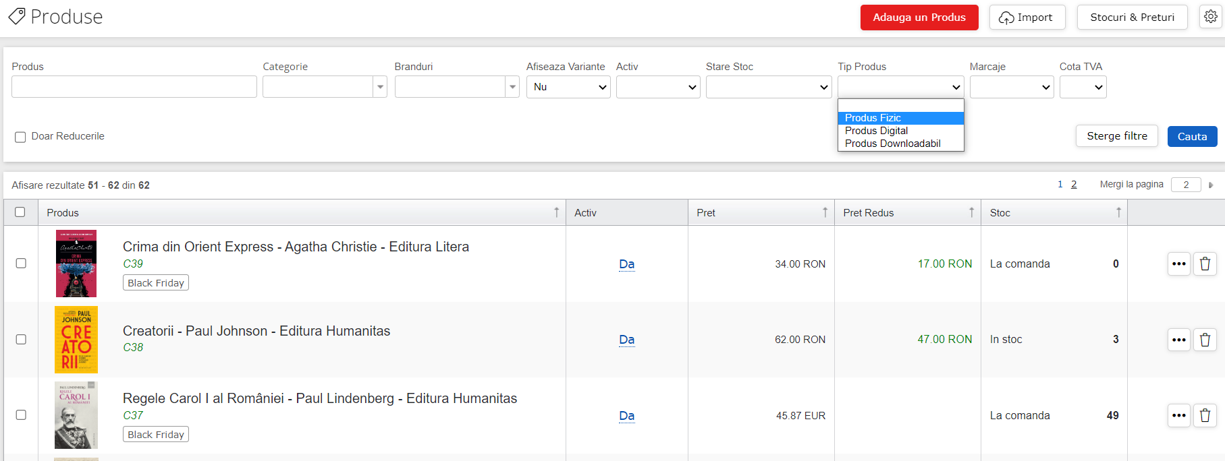Sort by Stoc column arrow
The image size is (1225, 461).
[1118, 212]
